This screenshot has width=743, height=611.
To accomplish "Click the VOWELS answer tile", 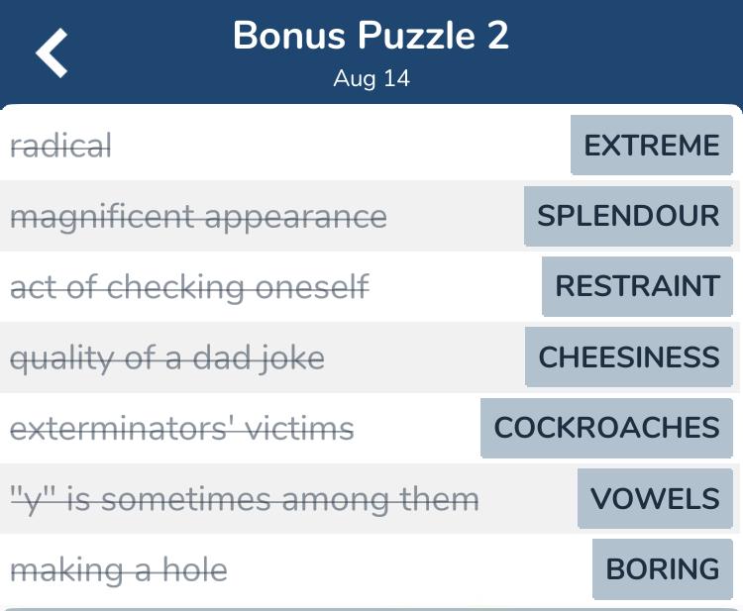I will [x=655, y=498].
